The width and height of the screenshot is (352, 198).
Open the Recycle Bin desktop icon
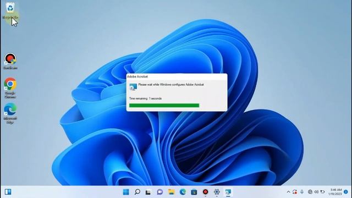tap(10, 10)
